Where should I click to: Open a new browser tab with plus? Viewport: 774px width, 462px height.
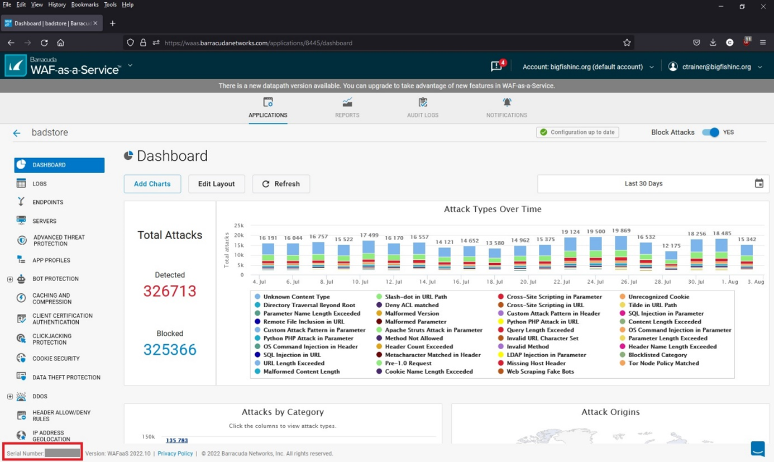pos(113,23)
